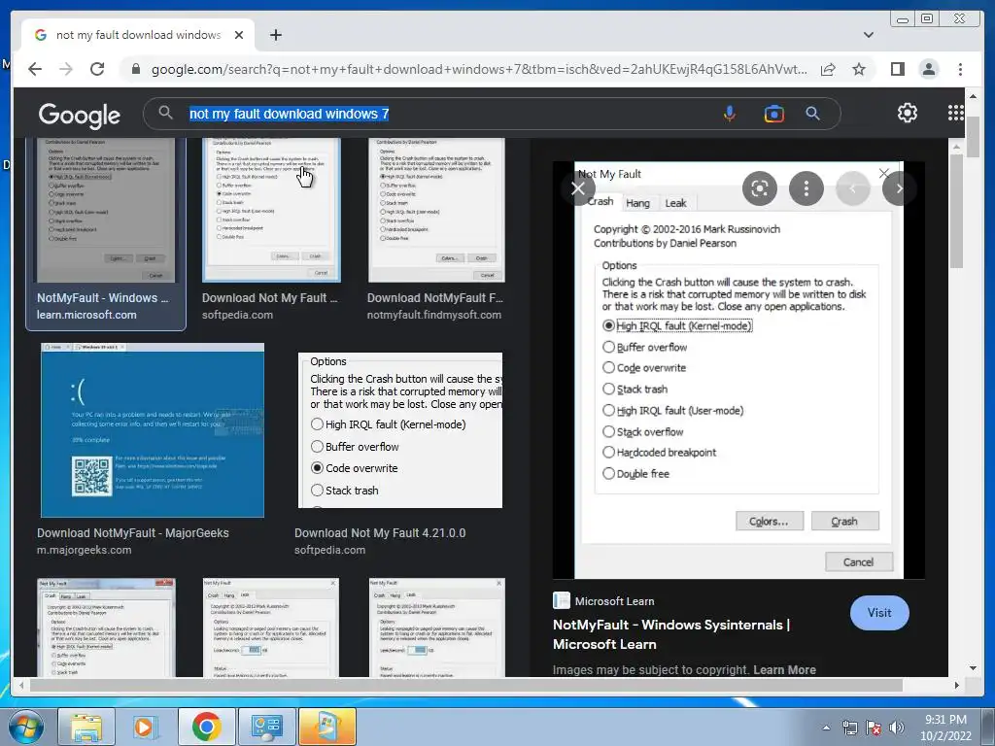Show hidden system tray icons arrow
Image resolution: width=995 pixels, height=746 pixels.
(826, 728)
